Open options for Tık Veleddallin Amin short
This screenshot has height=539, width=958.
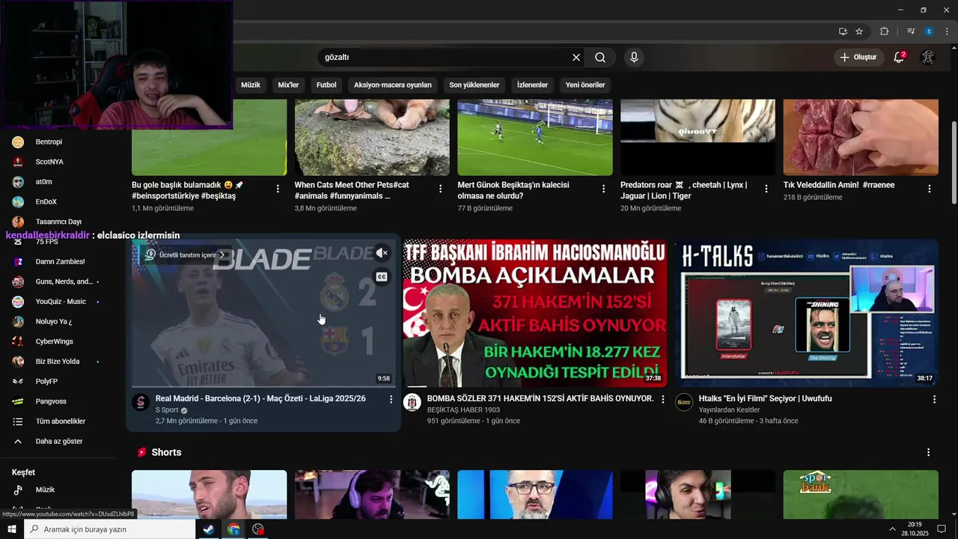pyautogui.click(x=930, y=189)
